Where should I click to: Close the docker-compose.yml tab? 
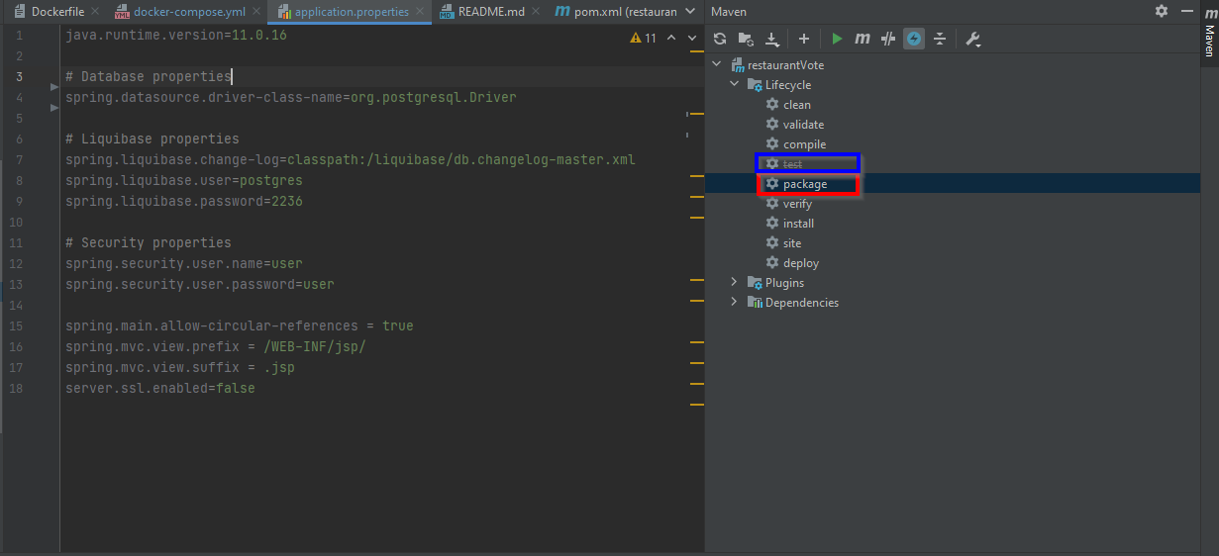coord(254,12)
